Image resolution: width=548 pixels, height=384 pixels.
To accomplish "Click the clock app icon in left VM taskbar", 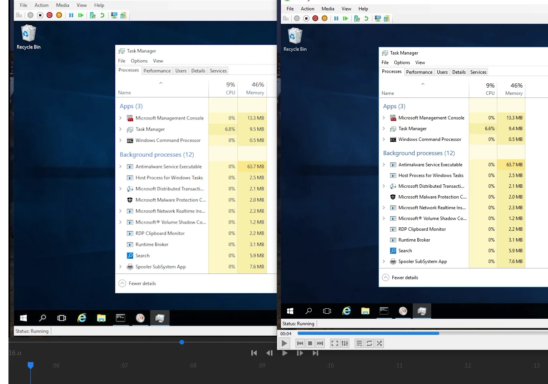I will pos(140,318).
